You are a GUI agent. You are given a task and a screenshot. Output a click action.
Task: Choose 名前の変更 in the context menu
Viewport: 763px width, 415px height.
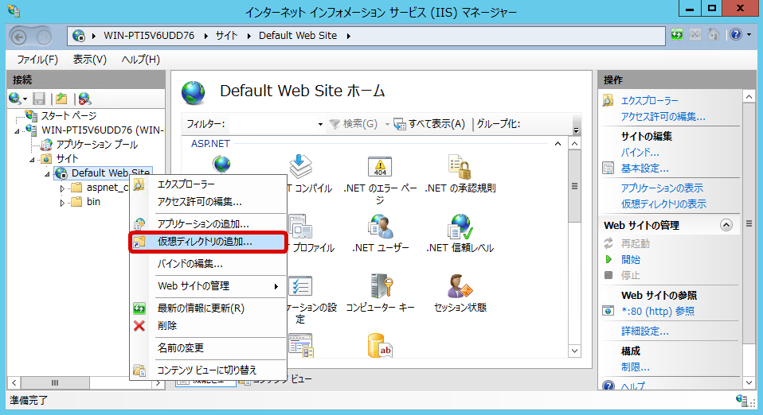[208, 348]
